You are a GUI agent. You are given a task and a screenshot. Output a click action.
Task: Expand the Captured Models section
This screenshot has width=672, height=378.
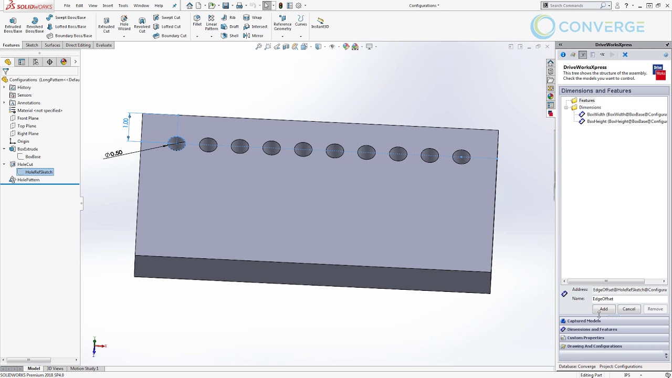[613, 321]
